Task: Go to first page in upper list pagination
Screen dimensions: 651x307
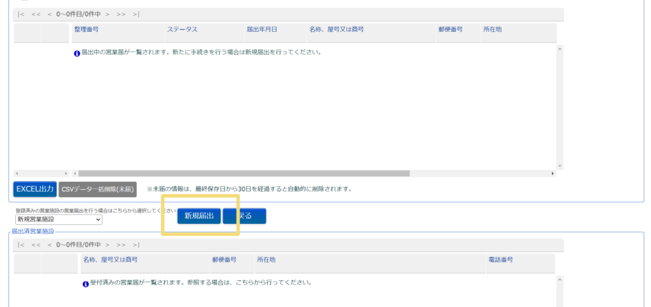Action: point(22,14)
